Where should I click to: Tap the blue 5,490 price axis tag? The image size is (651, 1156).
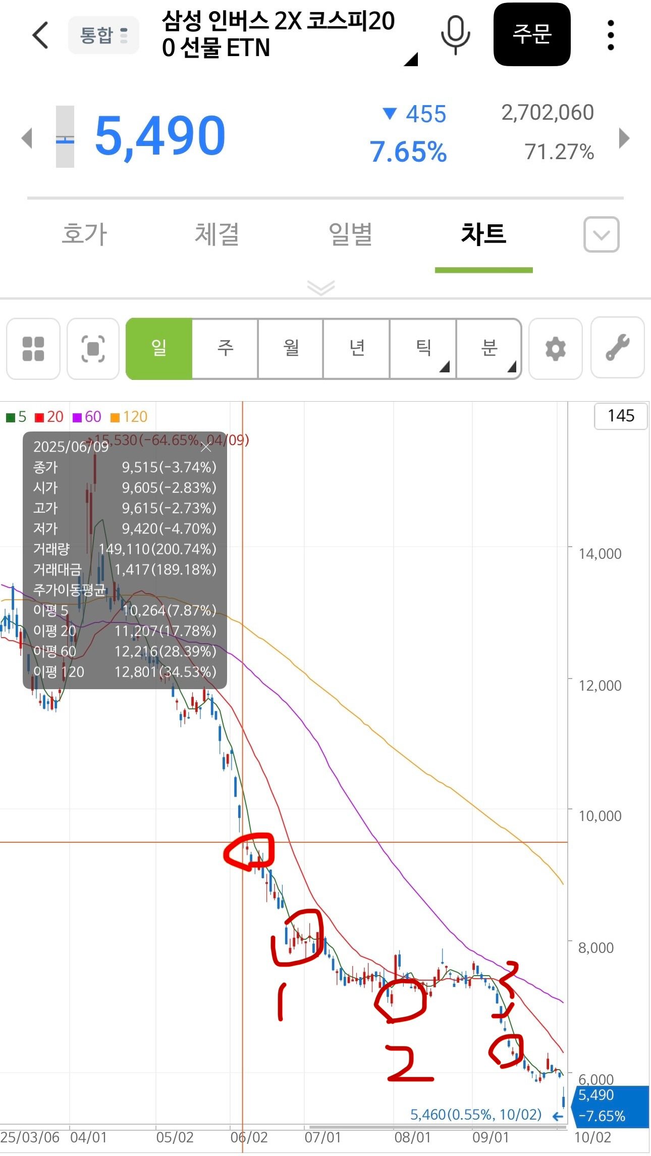coord(610,1105)
